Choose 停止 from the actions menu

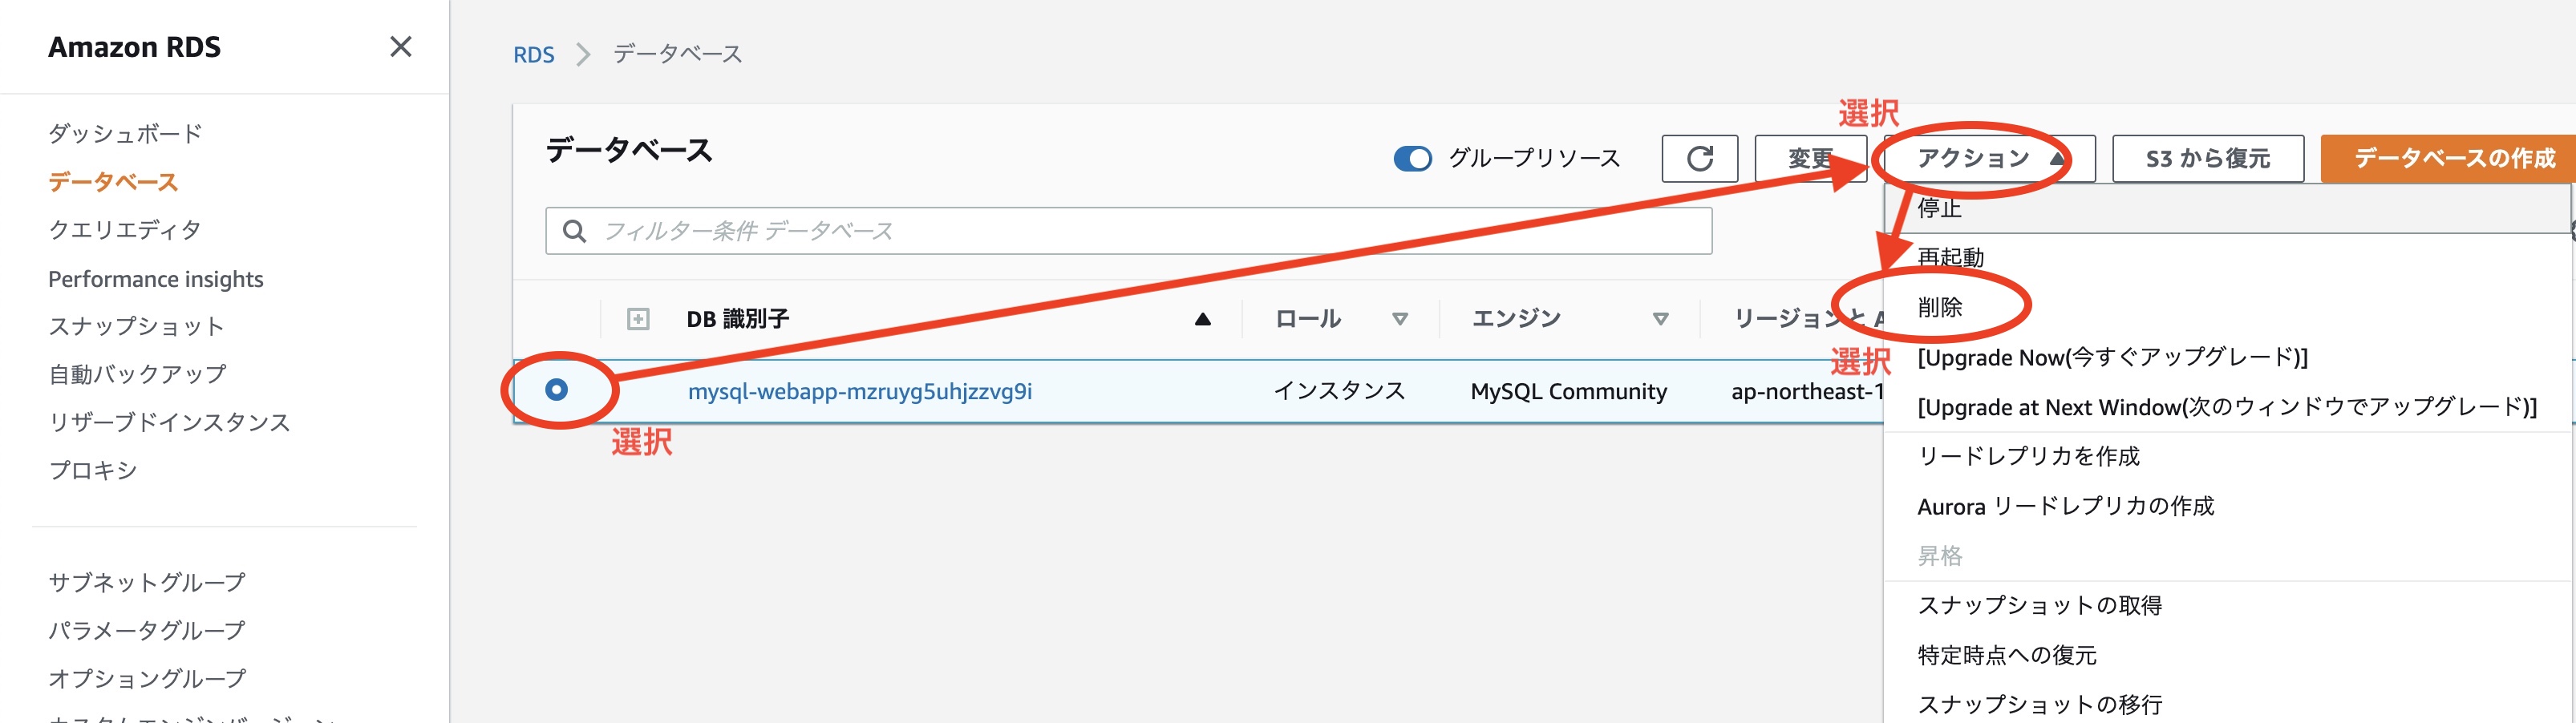tap(2227, 208)
